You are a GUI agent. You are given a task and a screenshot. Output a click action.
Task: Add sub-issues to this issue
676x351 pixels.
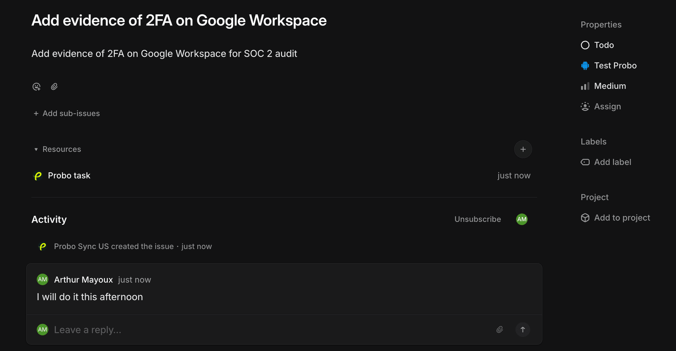(67, 113)
